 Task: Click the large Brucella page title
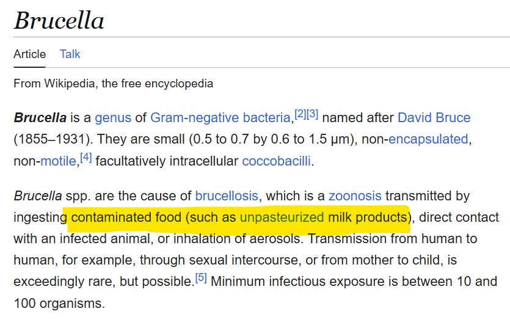click(x=59, y=21)
